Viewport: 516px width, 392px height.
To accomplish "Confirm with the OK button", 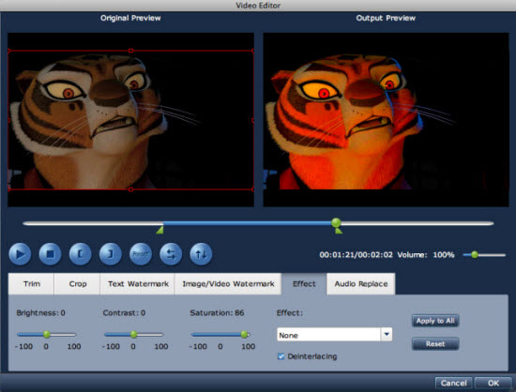I will tap(493, 384).
